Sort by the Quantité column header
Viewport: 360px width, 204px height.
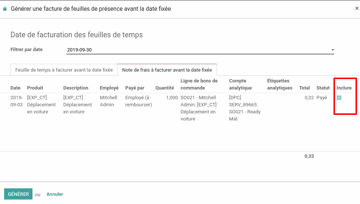(x=165, y=88)
